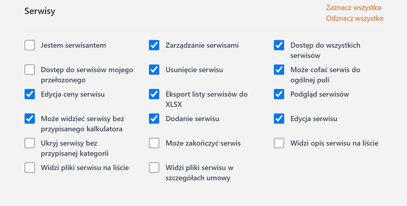Click the "Serwisy" section heading

coord(40,11)
